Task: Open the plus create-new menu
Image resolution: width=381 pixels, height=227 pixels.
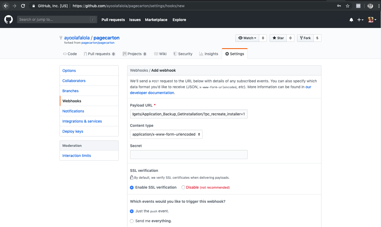Action: click(360, 20)
